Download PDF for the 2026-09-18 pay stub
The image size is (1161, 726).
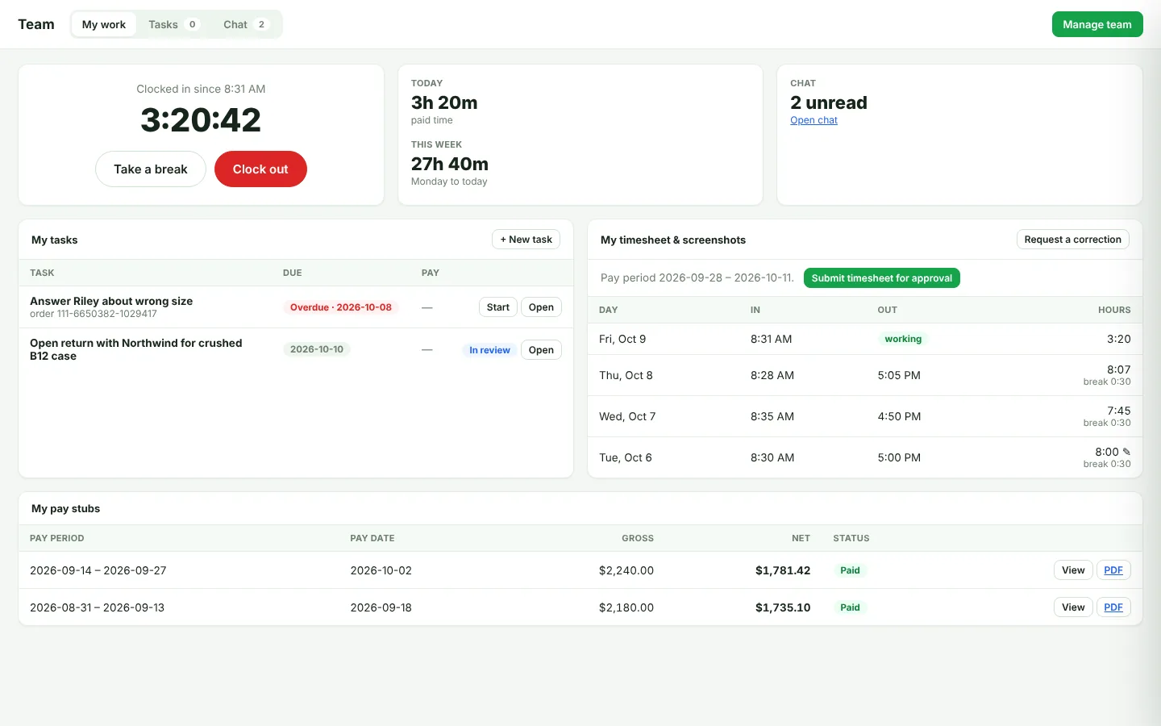coord(1113,607)
